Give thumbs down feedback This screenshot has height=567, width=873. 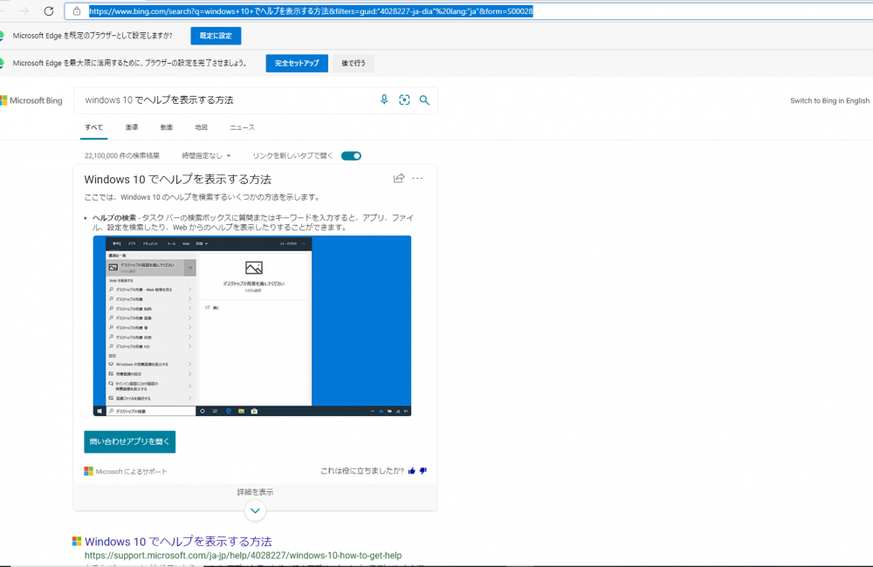[423, 471]
